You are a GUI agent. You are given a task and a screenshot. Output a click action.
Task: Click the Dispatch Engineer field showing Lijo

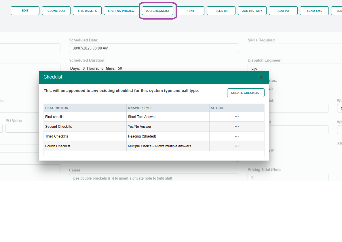[x=294, y=68]
